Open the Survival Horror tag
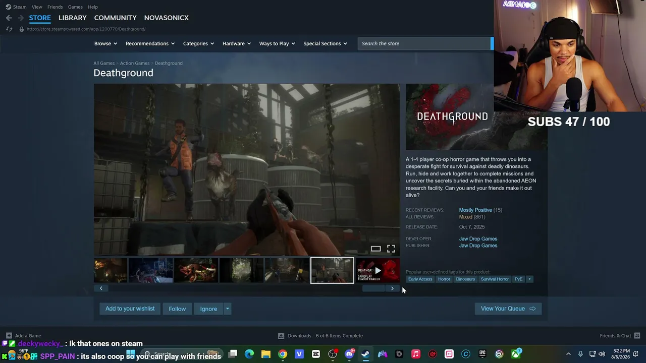Image resolution: width=646 pixels, height=363 pixels. [495, 279]
